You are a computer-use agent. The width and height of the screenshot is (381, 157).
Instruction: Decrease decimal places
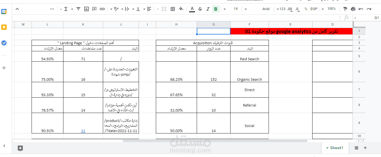[x=297, y=9]
